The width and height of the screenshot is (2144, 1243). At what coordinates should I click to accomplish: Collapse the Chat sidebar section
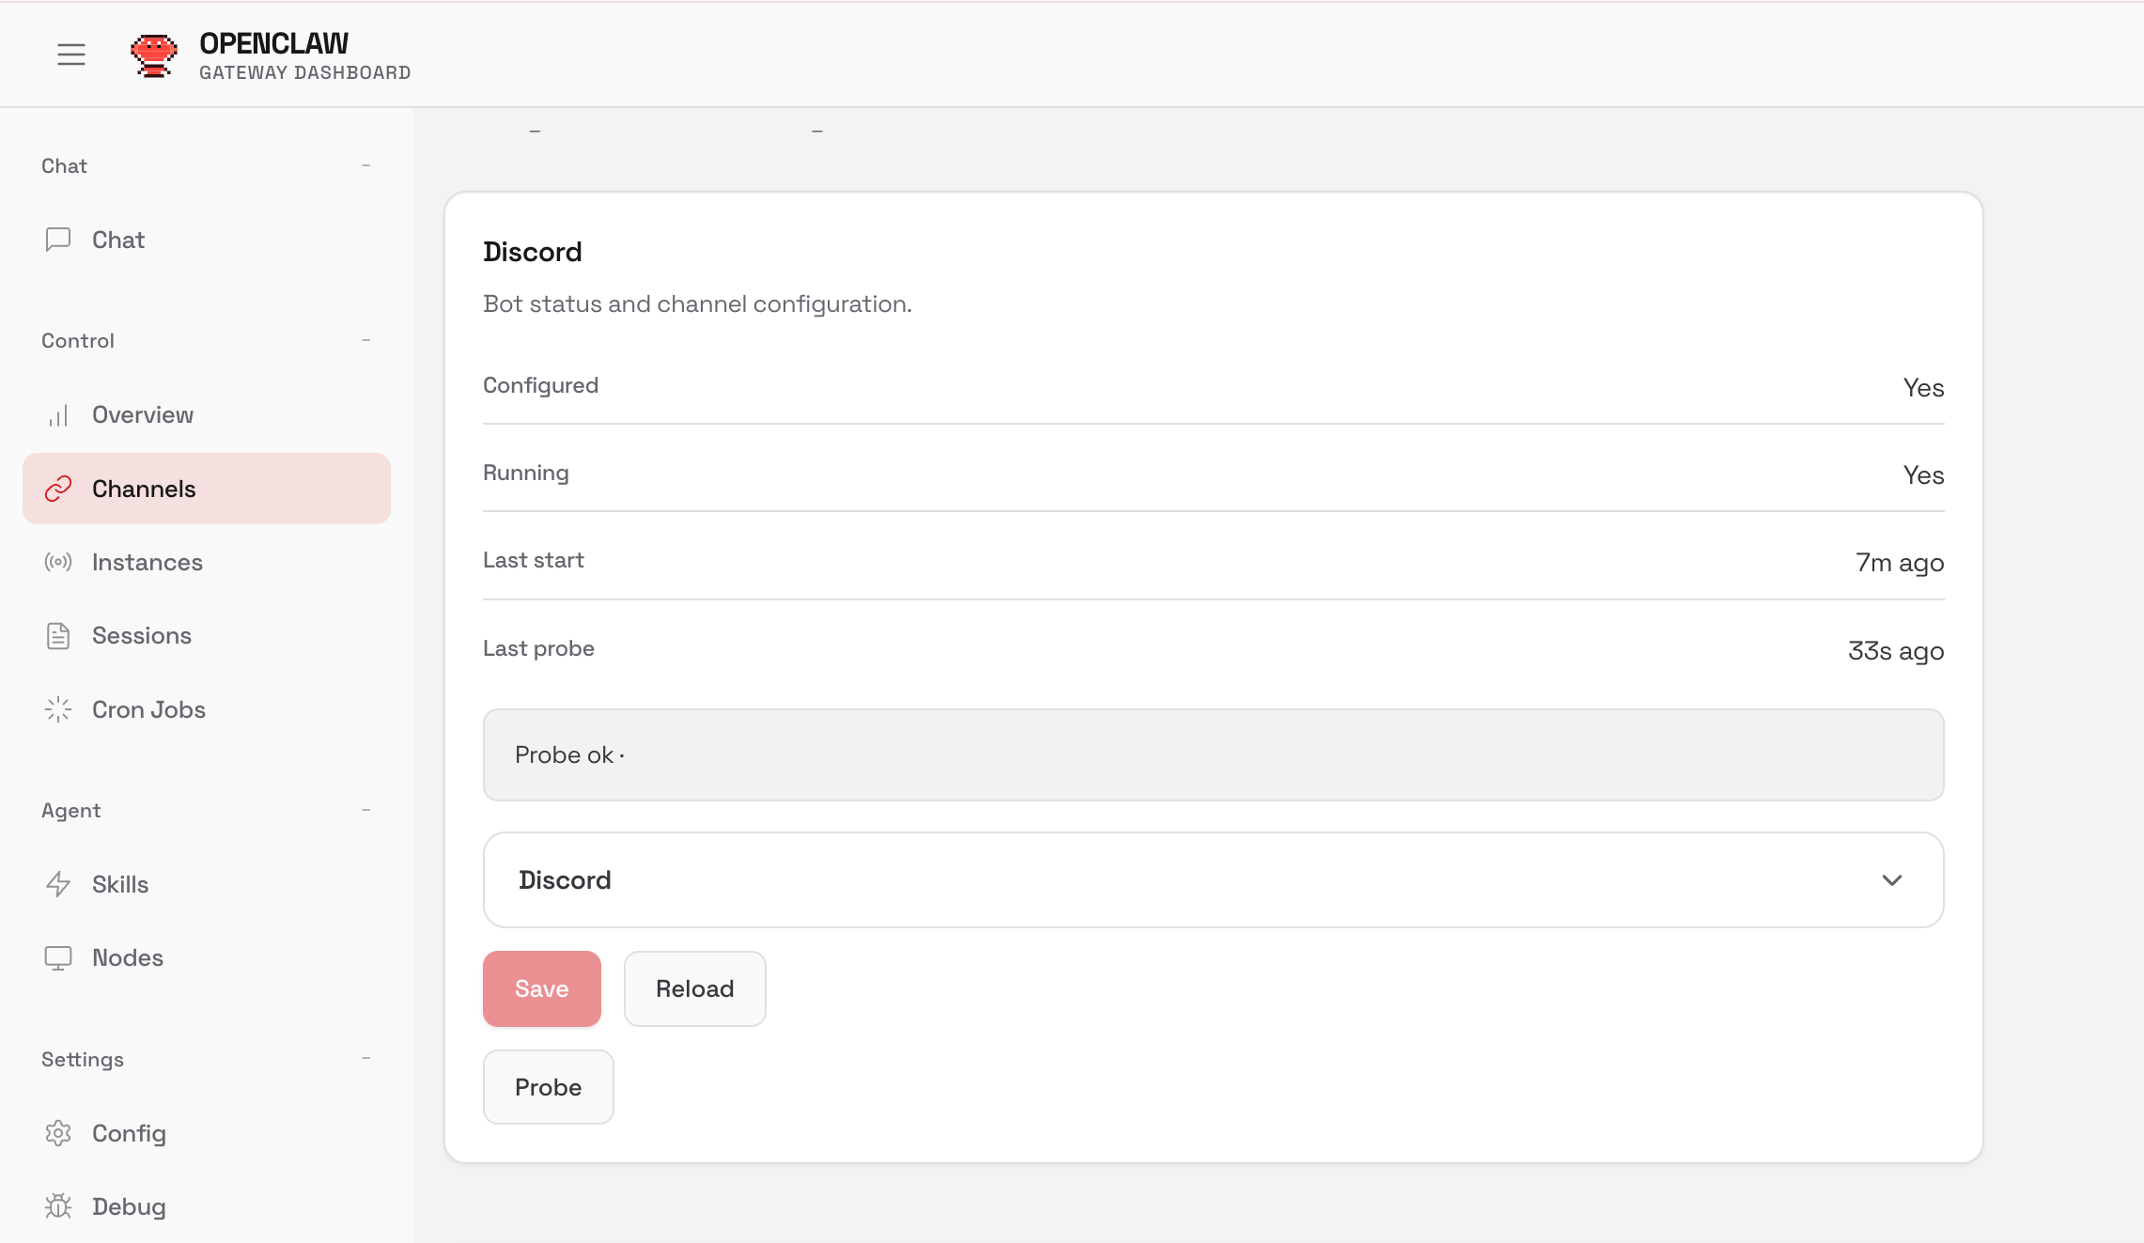click(x=365, y=165)
